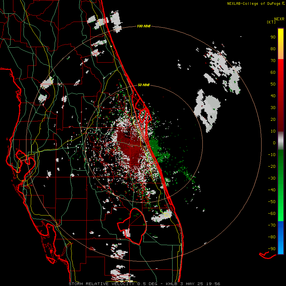Click the -40 value on the velocity scale
This screenshot has height=286, width=286.
coord(272,190)
